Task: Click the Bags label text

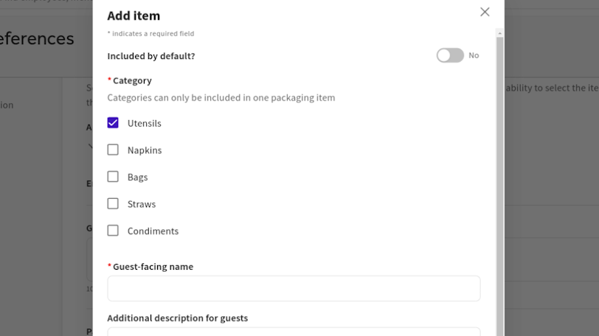Action: tap(137, 177)
